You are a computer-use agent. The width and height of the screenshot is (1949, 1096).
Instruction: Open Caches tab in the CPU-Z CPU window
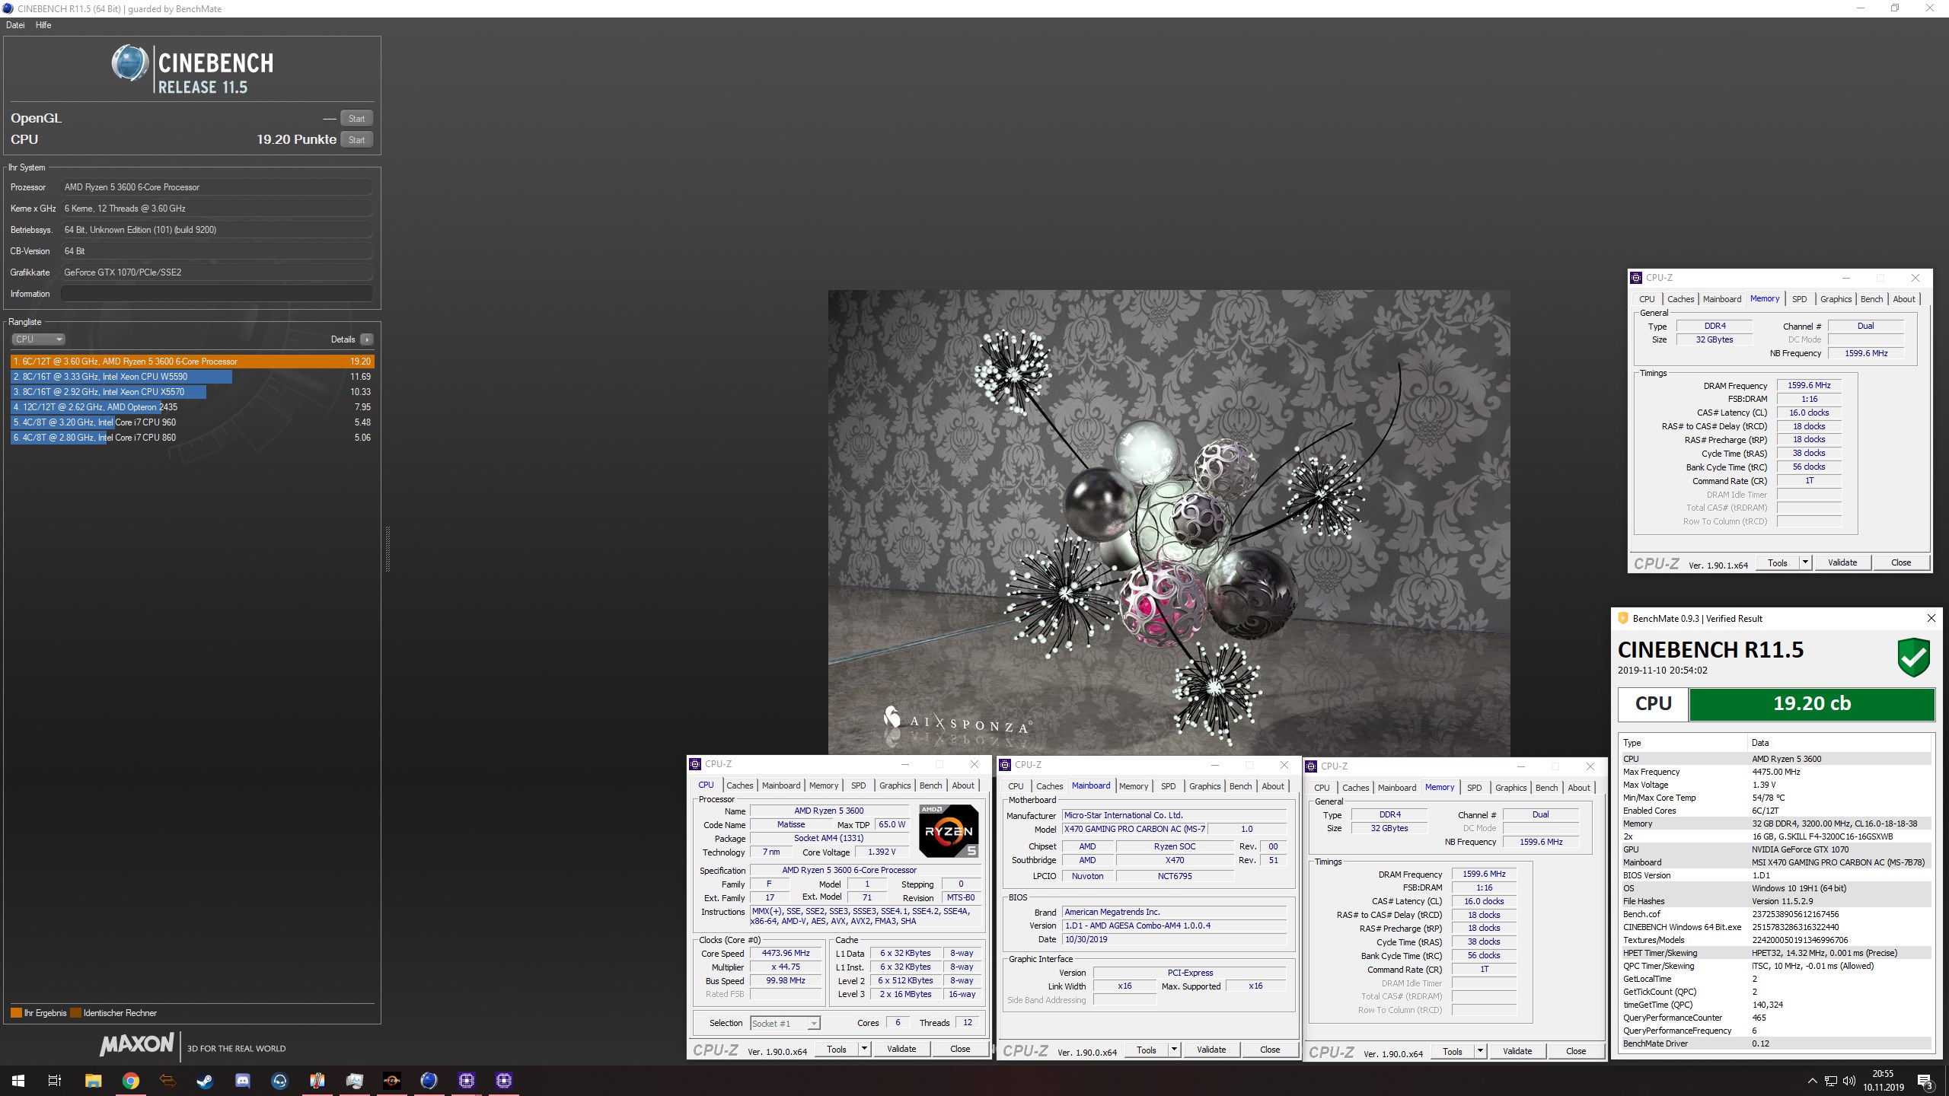pyautogui.click(x=739, y=785)
